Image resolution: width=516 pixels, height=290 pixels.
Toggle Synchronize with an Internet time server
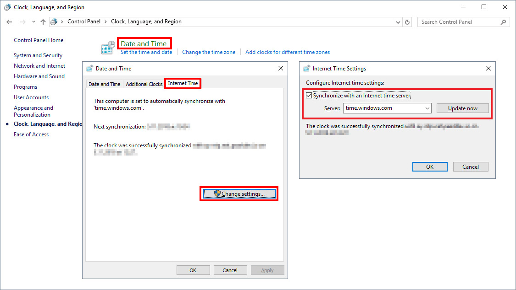tap(309, 96)
